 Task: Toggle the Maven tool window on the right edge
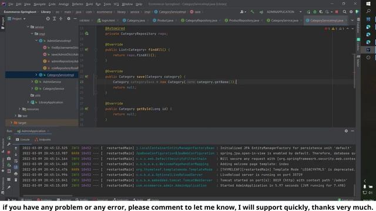pyautogui.click(x=358, y=61)
